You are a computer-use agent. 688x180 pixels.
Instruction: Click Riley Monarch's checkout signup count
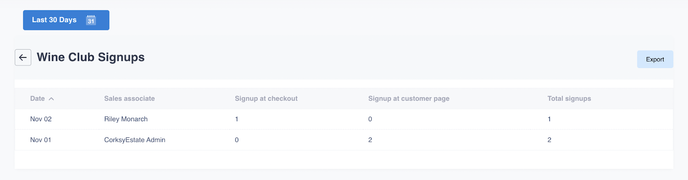(x=236, y=119)
